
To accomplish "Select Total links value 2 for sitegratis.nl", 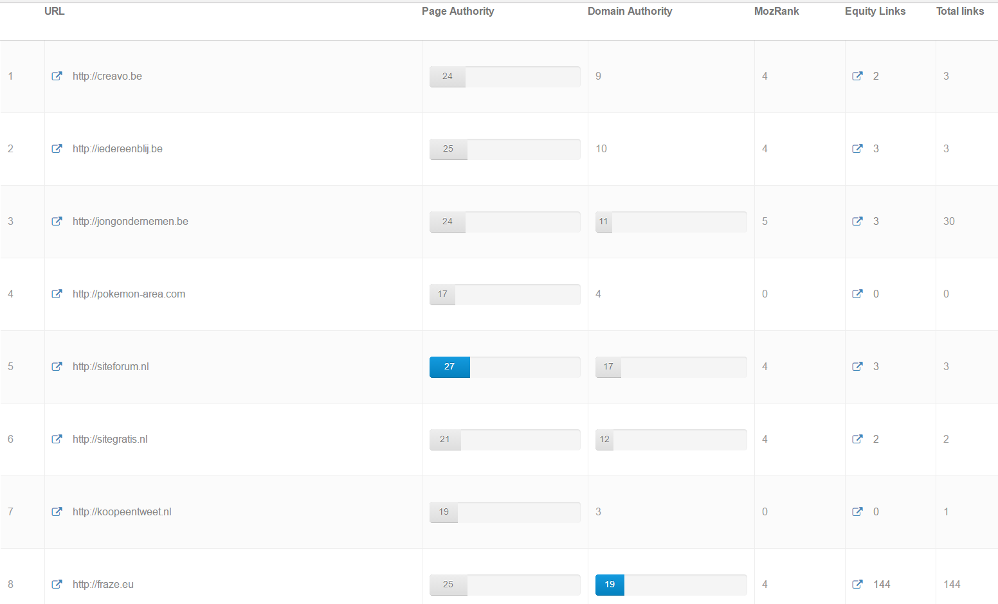I will pyautogui.click(x=946, y=439).
